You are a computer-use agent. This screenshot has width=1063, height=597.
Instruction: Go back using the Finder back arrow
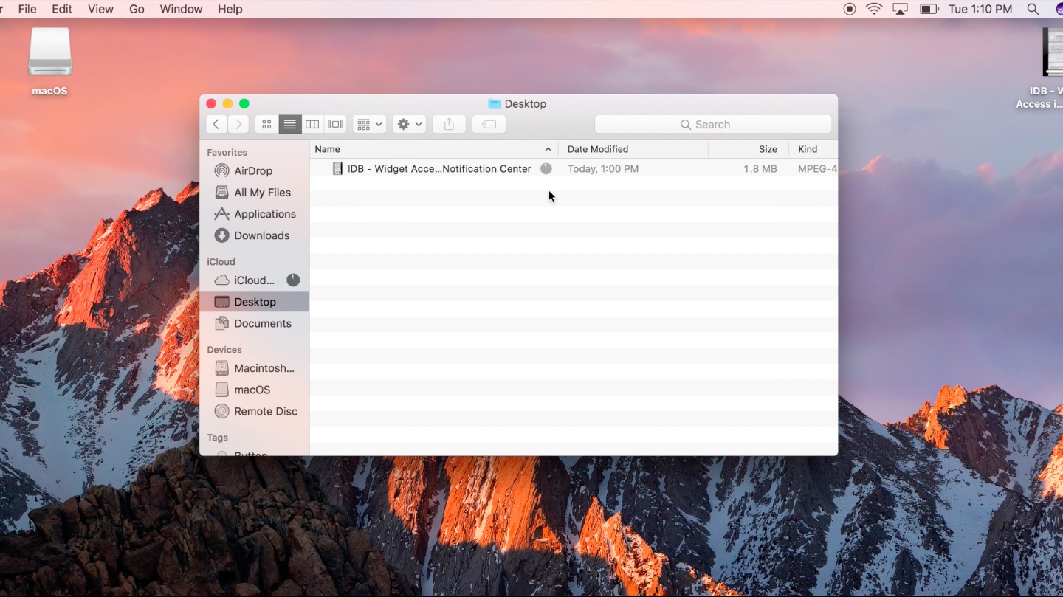pos(216,125)
